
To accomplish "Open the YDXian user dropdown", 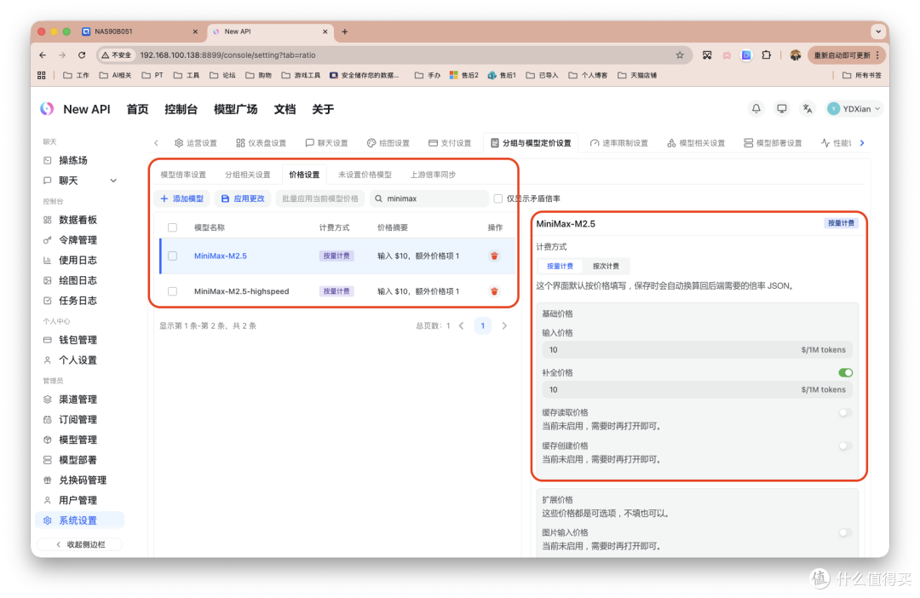I will 854,108.
